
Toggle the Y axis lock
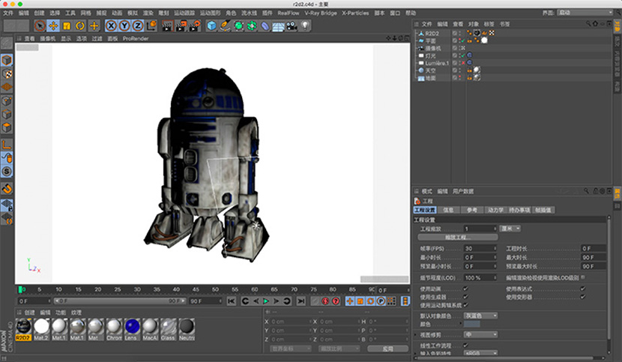(x=124, y=25)
